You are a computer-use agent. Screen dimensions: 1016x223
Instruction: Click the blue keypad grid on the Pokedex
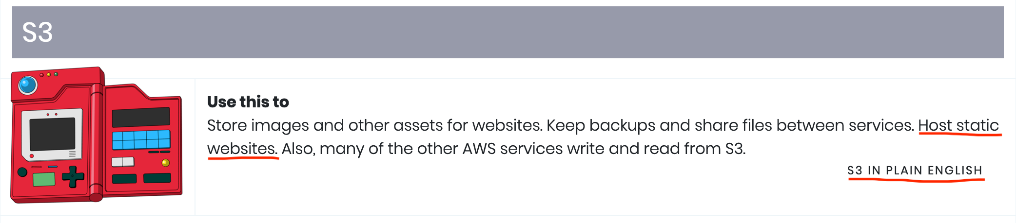point(141,139)
